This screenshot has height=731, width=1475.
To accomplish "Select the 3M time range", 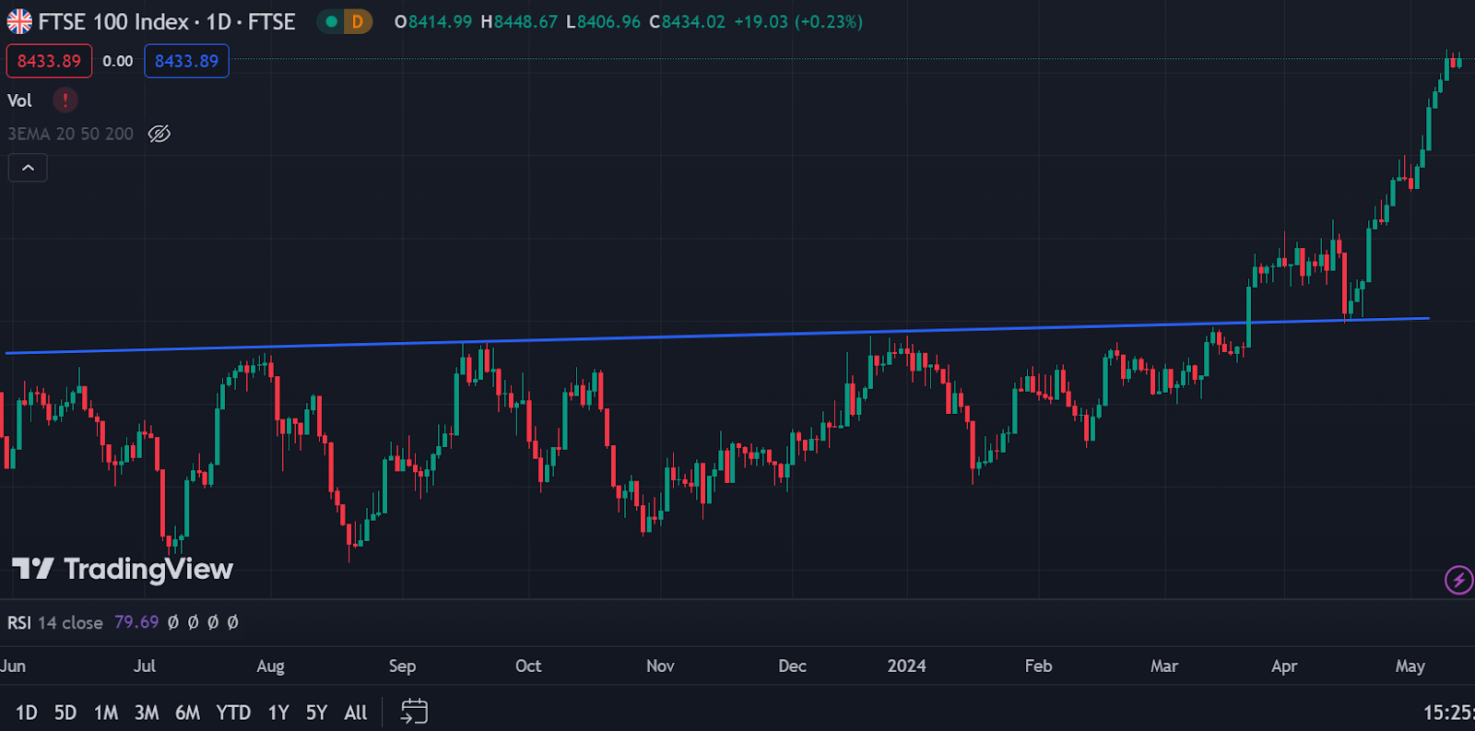I will click(x=147, y=713).
